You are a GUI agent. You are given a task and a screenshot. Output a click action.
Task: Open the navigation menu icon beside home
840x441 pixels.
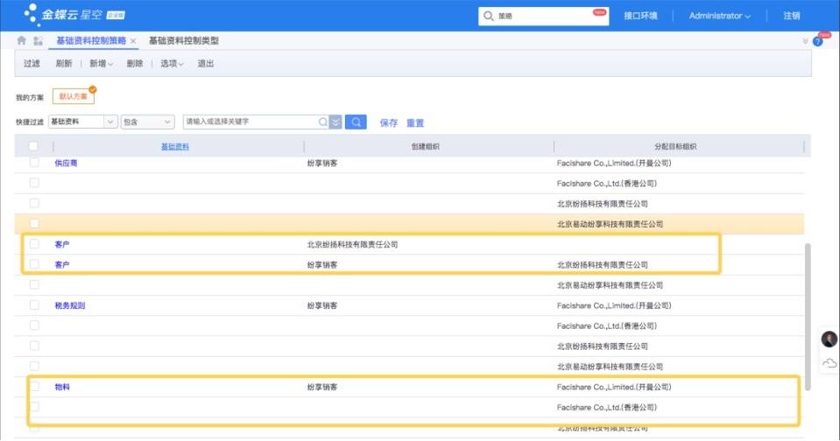point(38,40)
